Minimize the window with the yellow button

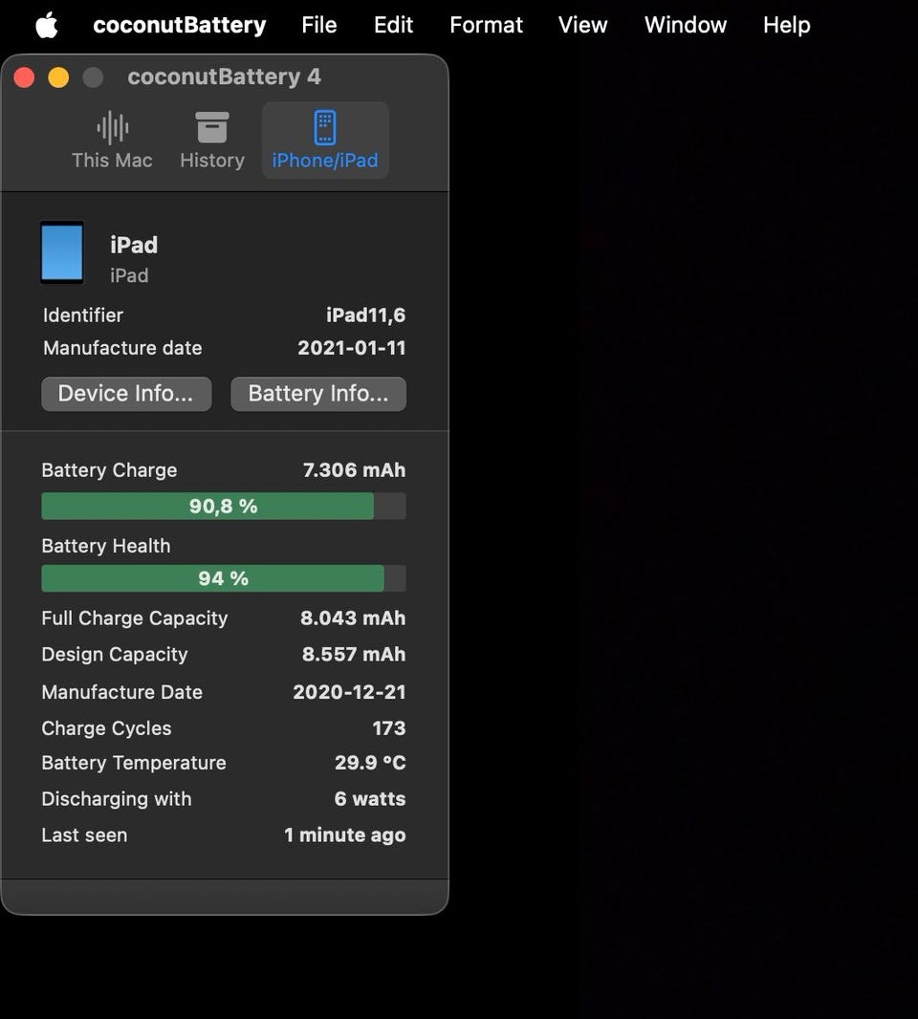[58, 77]
